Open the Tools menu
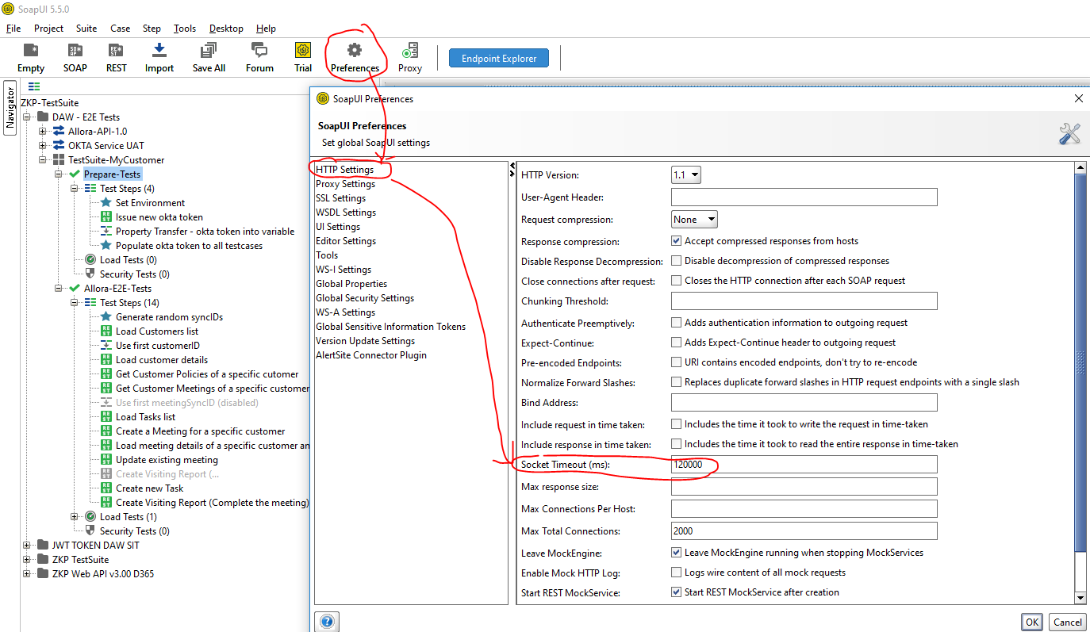 (x=185, y=29)
